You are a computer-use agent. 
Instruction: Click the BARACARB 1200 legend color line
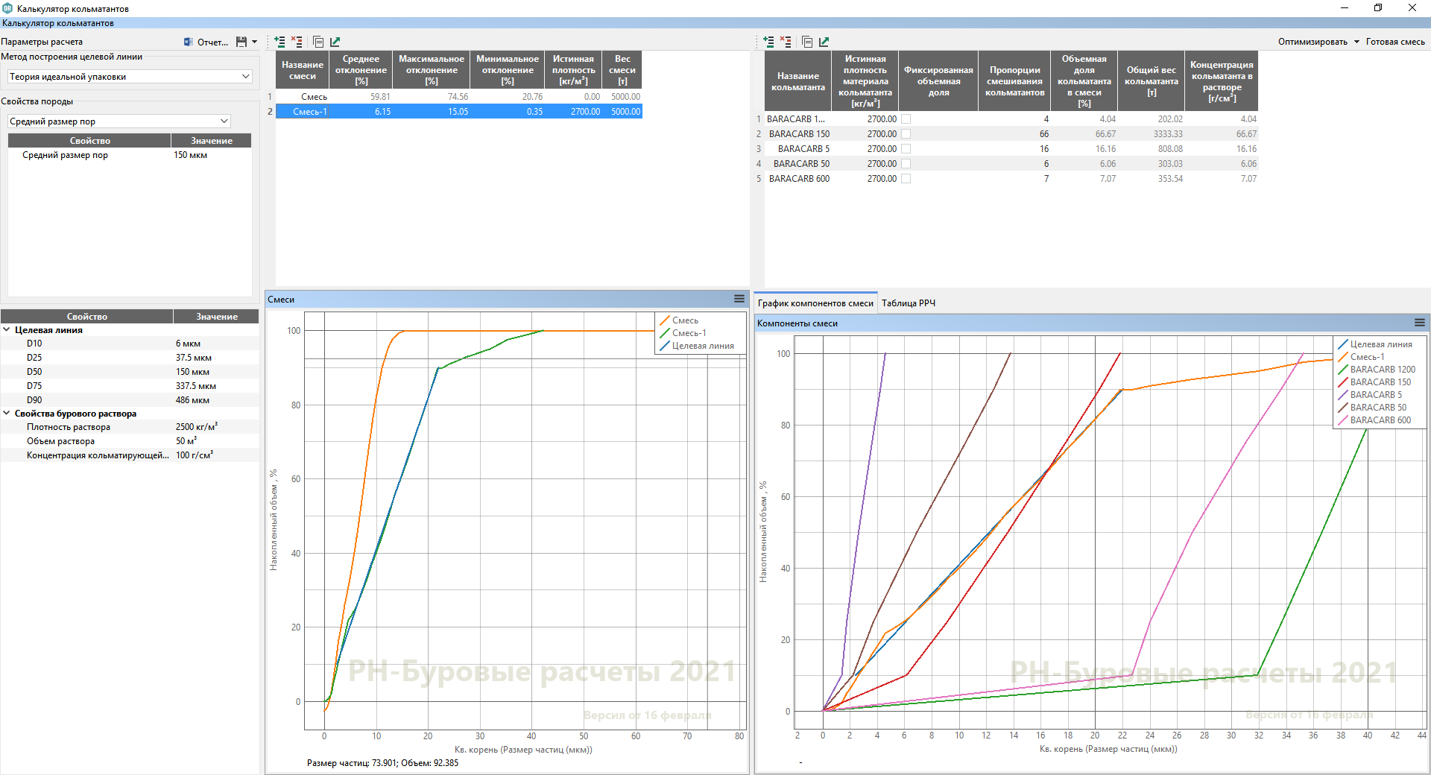[x=1343, y=370]
